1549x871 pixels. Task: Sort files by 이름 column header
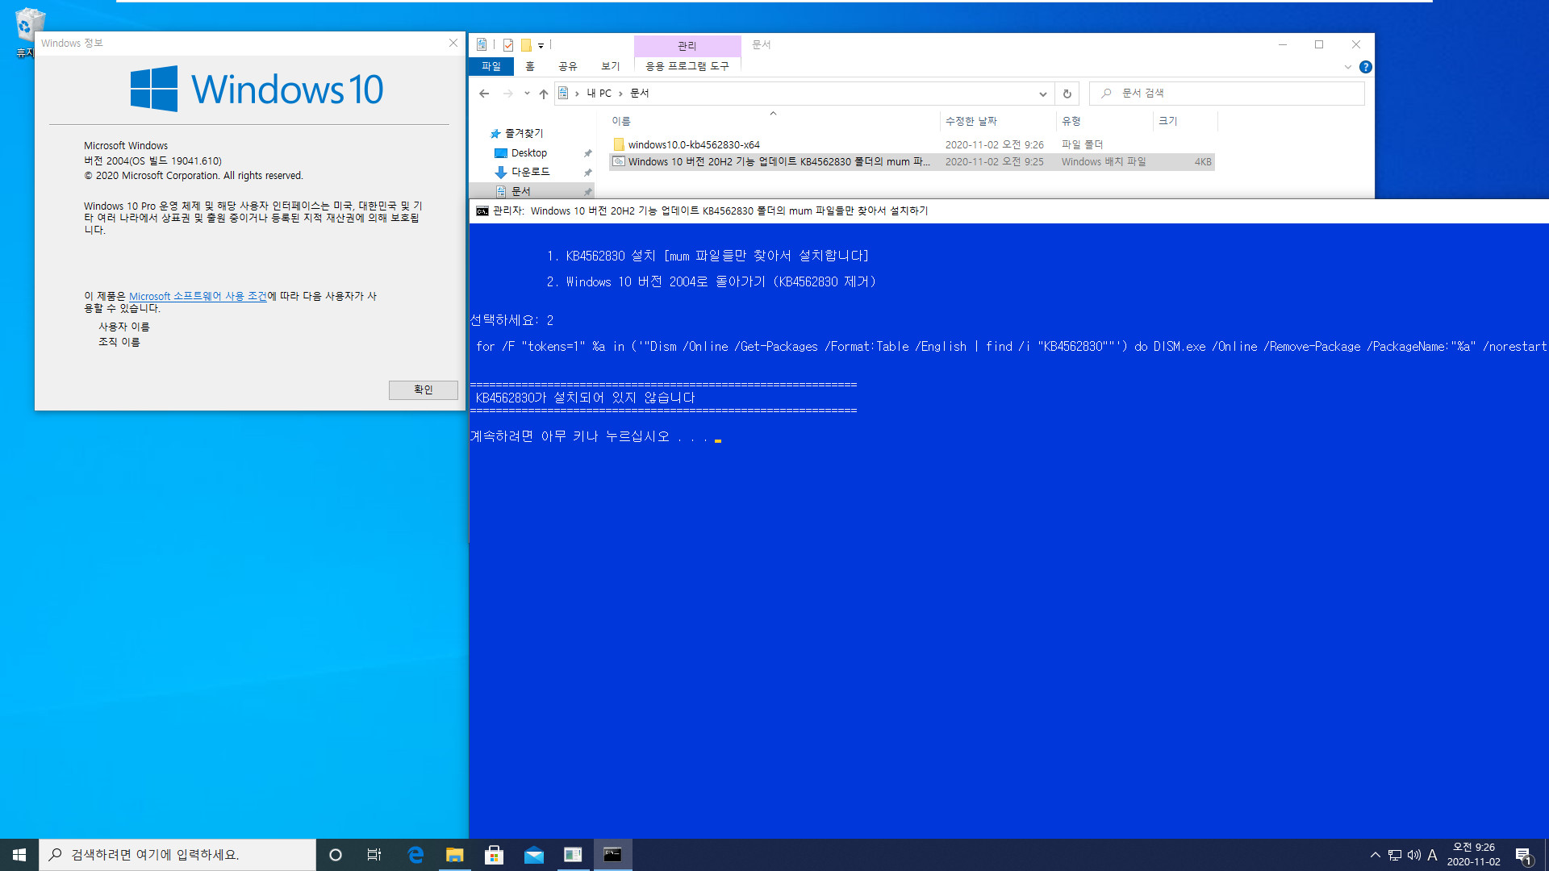click(x=773, y=121)
